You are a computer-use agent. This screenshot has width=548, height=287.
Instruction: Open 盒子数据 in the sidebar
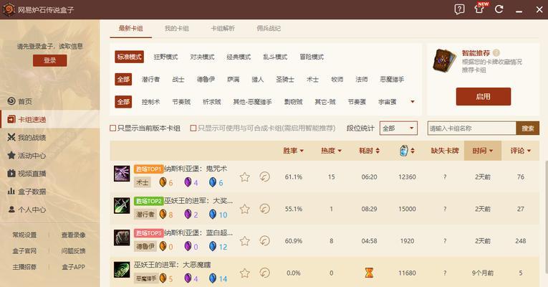coord(27,192)
